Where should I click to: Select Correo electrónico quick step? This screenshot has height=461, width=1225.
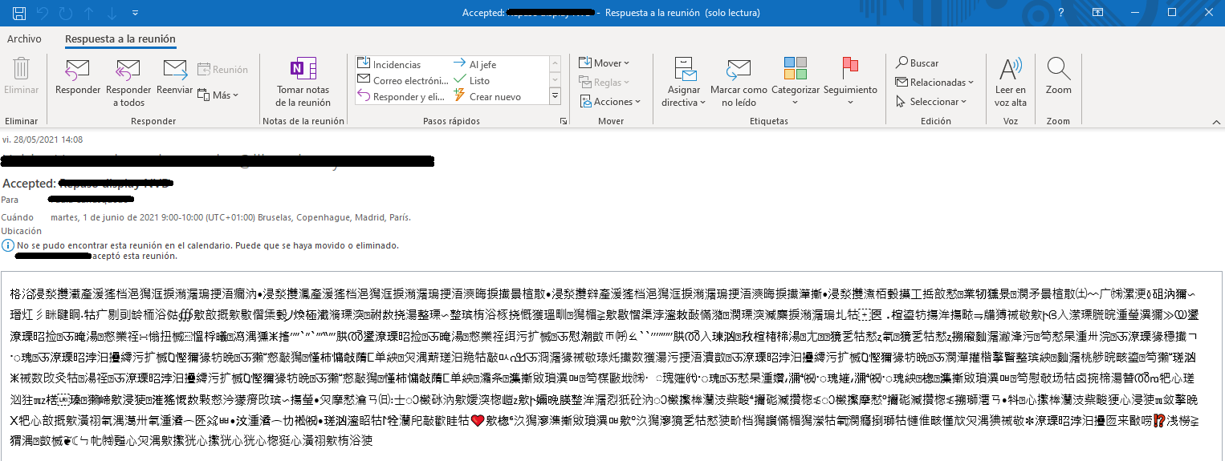[402, 80]
